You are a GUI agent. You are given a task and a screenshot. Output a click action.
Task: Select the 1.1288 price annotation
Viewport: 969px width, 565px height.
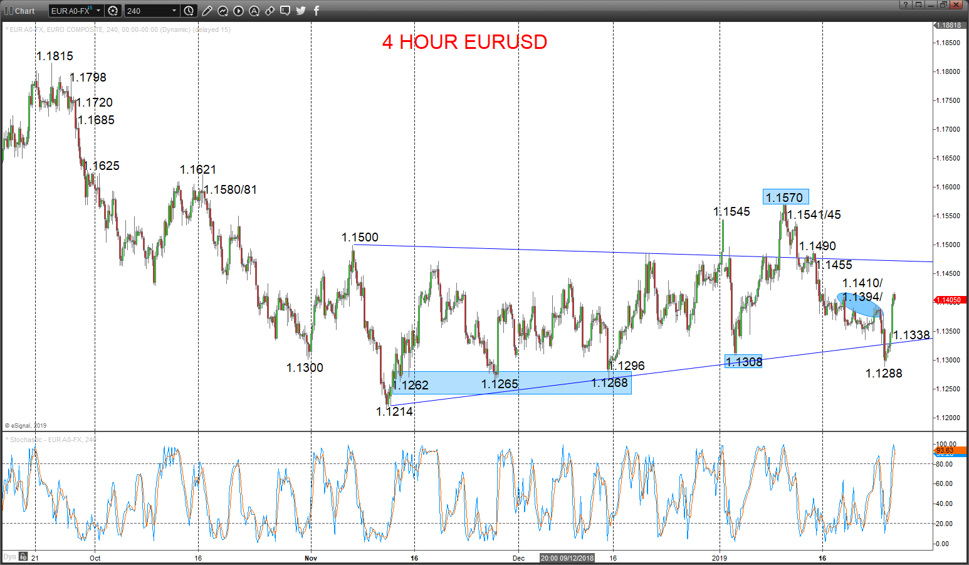(884, 373)
